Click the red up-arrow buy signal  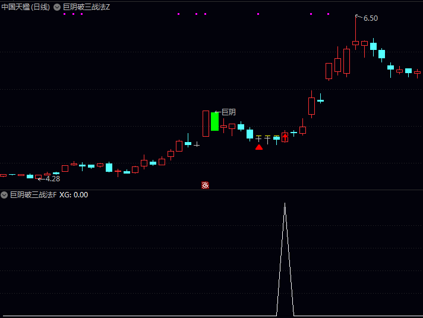point(285,137)
